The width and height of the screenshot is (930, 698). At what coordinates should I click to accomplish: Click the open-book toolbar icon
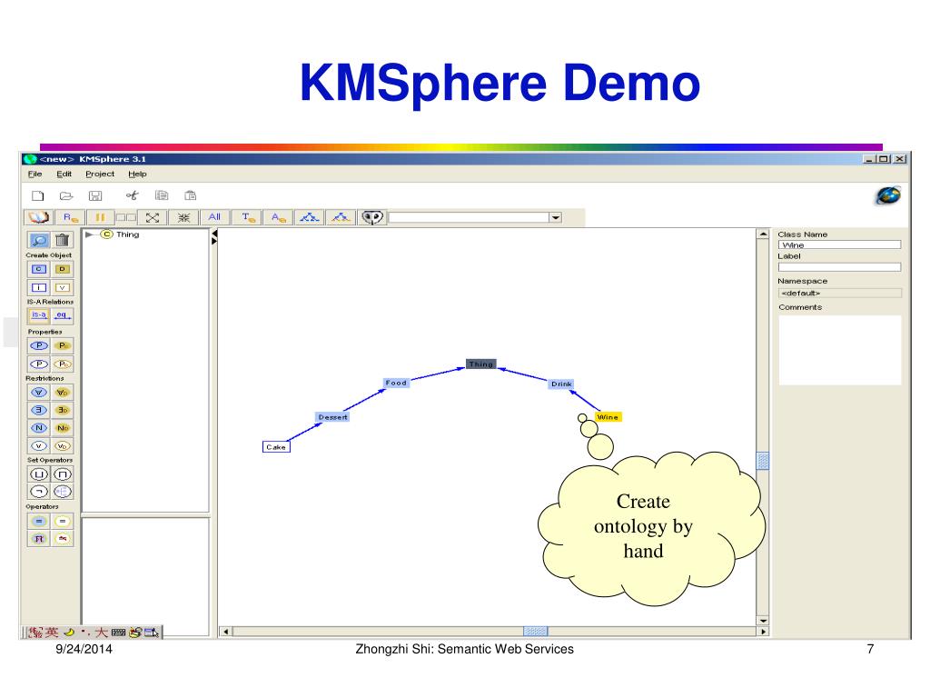pos(39,218)
